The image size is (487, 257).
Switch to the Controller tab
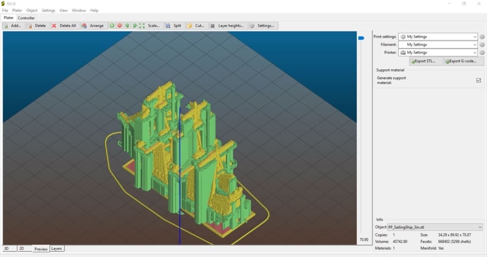coord(26,18)
